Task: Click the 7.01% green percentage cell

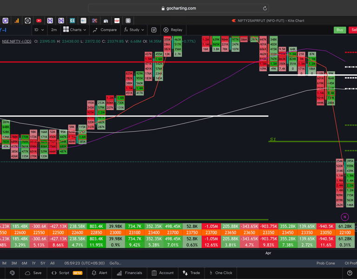Action: point(173,245)
